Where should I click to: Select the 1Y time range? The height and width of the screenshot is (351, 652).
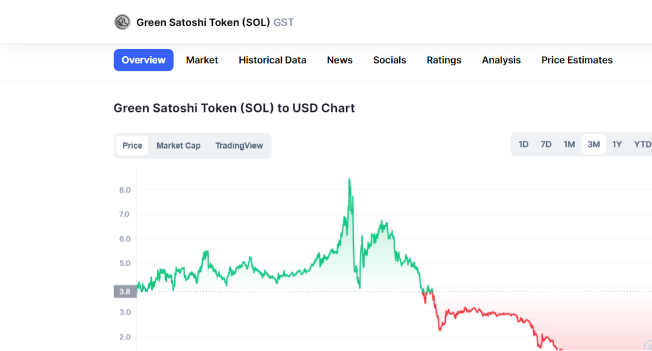(x=617, y=144)
